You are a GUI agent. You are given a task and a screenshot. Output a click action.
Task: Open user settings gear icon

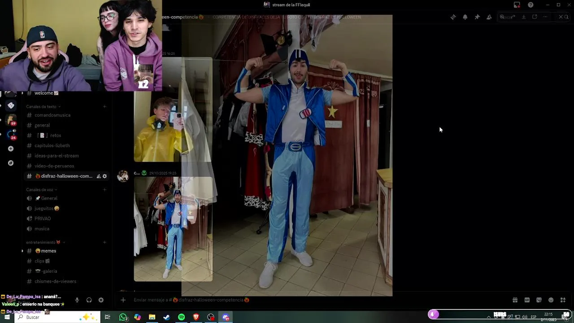tap(101, 300)
